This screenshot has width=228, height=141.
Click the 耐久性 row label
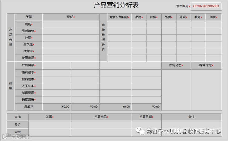[x=29, y=45]
